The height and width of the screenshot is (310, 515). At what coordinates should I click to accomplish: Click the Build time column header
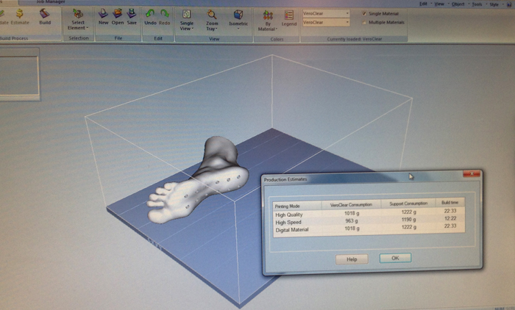coord(450,203)
